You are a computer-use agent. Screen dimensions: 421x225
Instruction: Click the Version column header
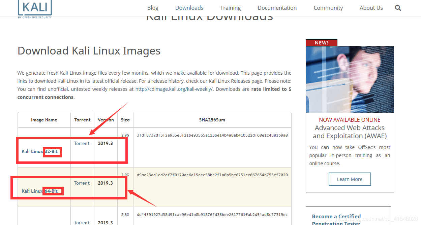[x=106, y=120]
